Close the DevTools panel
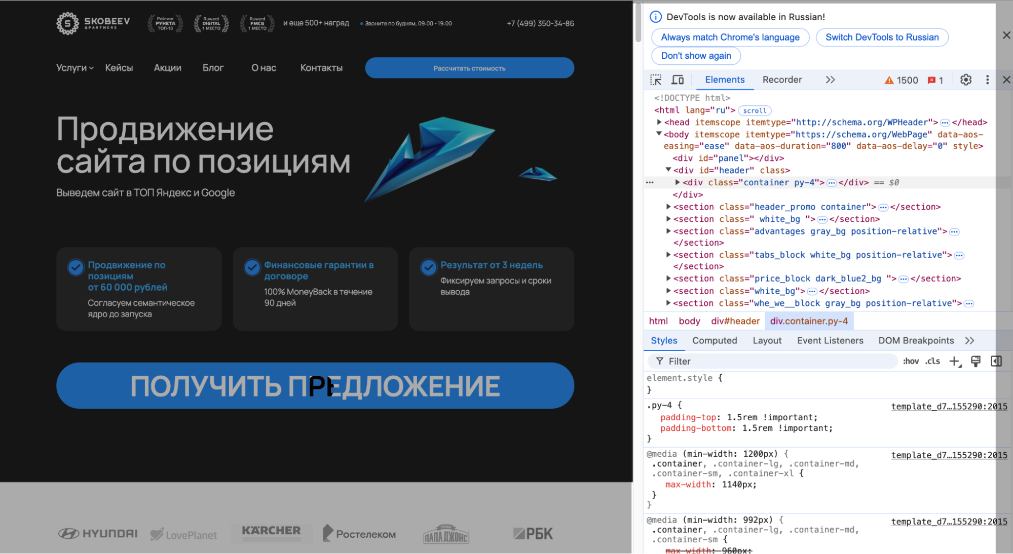 click(1006, 80)
